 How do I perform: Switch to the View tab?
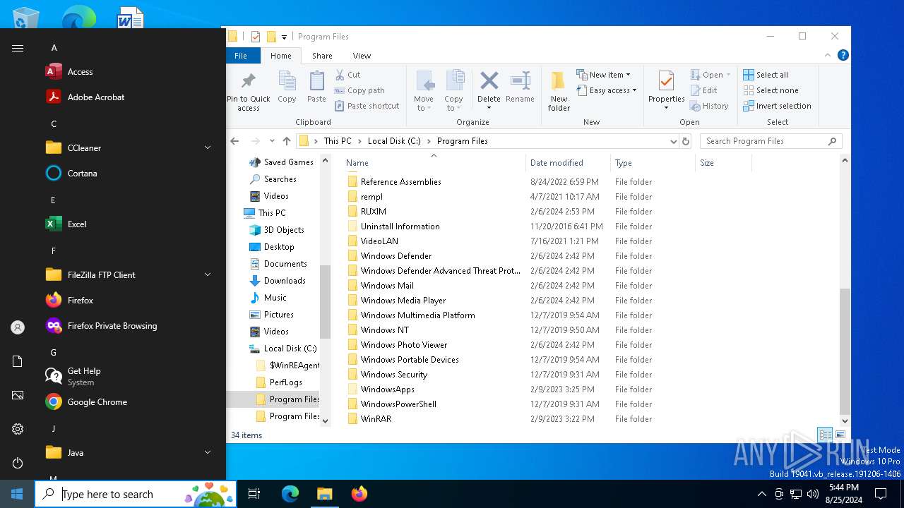pos(362,56)
